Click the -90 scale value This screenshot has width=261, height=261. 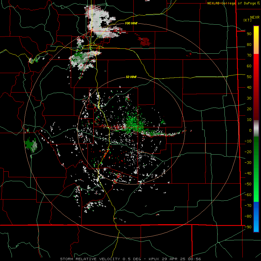point(248,227)
